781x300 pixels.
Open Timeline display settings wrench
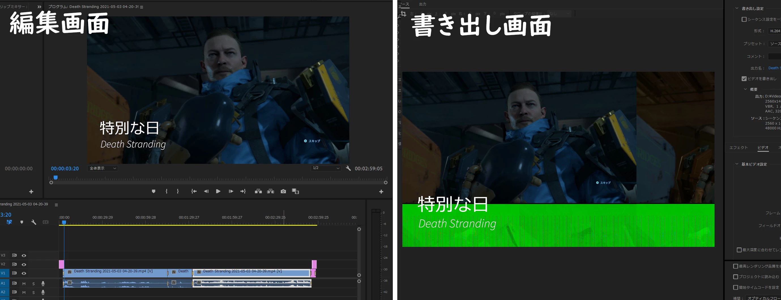coord(34,222)
